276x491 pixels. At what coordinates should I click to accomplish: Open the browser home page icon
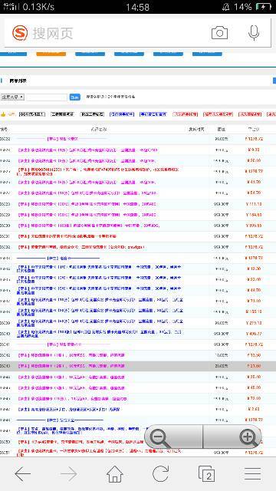[x=115, y=474]
